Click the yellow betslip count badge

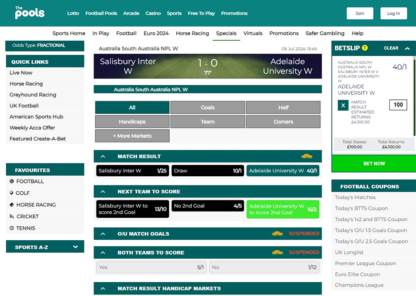365,48
